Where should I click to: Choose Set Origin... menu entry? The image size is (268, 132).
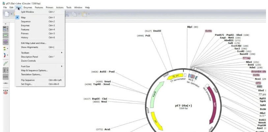click(x=40, y=84)
